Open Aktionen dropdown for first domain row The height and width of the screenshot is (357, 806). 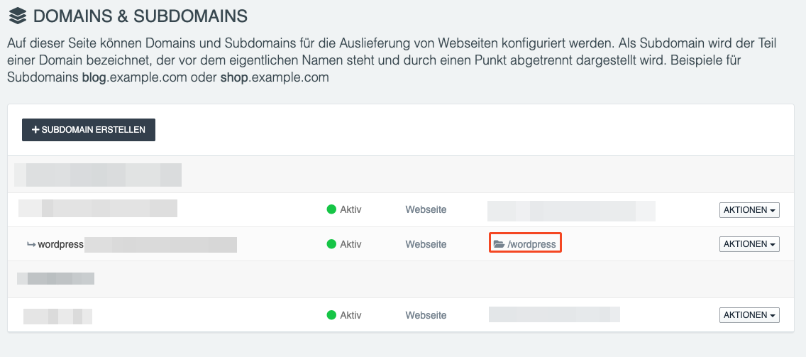(x=750, y=210)
